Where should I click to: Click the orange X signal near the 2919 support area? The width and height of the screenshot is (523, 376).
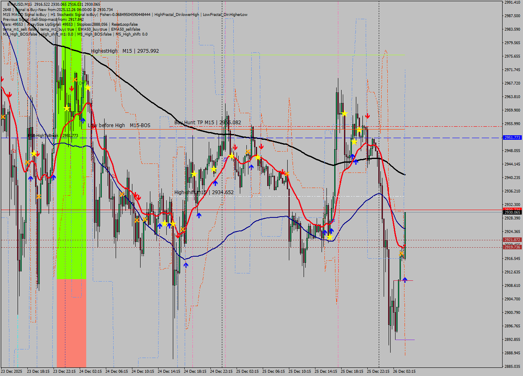tap(401, 253)
